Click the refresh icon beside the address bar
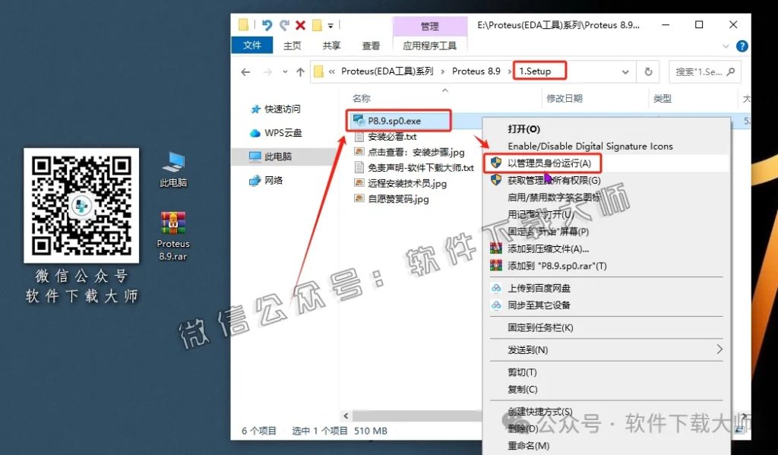 click(647, 71)
